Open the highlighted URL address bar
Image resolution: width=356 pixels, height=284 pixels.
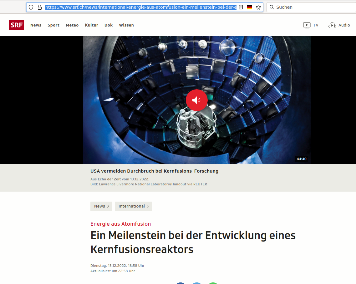click(141, 7)
